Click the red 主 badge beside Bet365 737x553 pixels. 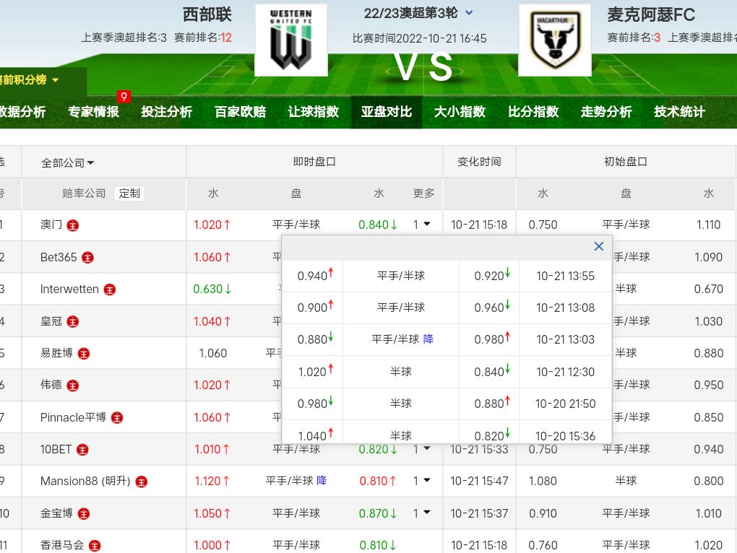(87, 258)
